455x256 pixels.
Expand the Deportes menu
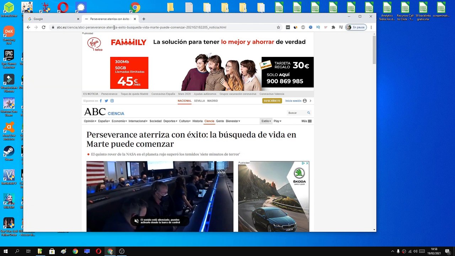170,121
